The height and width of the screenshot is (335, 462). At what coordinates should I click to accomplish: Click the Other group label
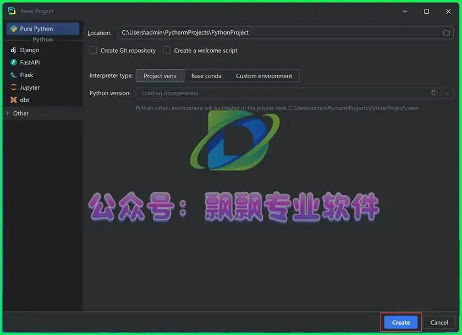coord(21,113)
